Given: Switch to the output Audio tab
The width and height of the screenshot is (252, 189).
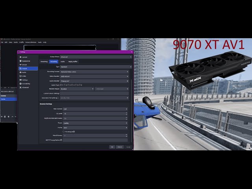Looking at the screenshot, I should (63, 61).
